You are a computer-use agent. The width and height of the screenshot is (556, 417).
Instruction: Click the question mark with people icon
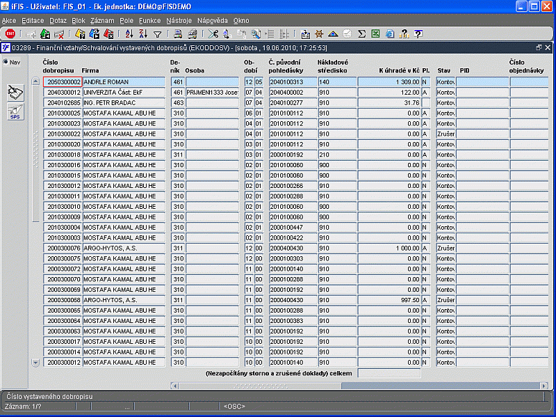(x=404, y=33)
